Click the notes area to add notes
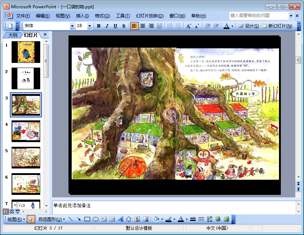This screenshot has width=304, height=235. click(x=174, y=207)
